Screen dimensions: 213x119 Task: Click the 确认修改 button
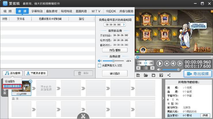coord(115,73)
